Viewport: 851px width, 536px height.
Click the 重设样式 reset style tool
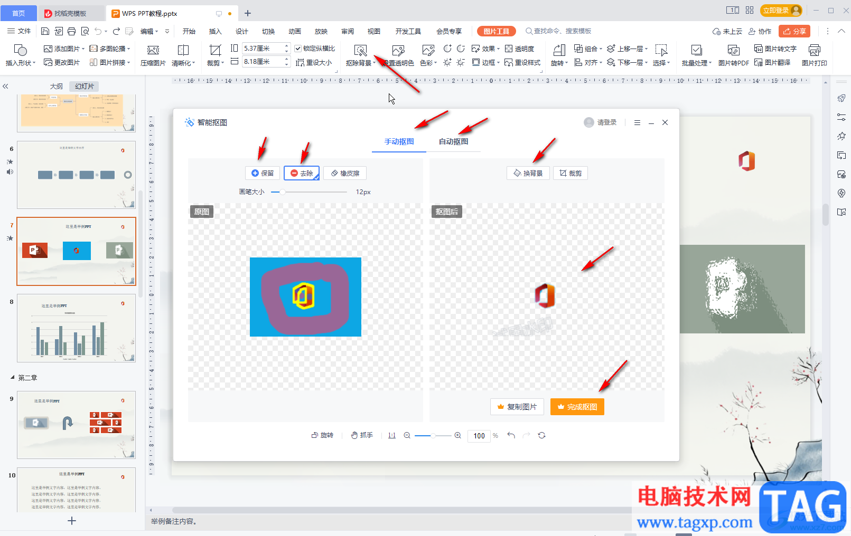click(x=523, y=62)
